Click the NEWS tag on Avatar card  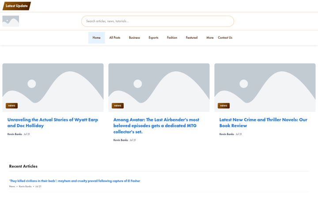117,106
